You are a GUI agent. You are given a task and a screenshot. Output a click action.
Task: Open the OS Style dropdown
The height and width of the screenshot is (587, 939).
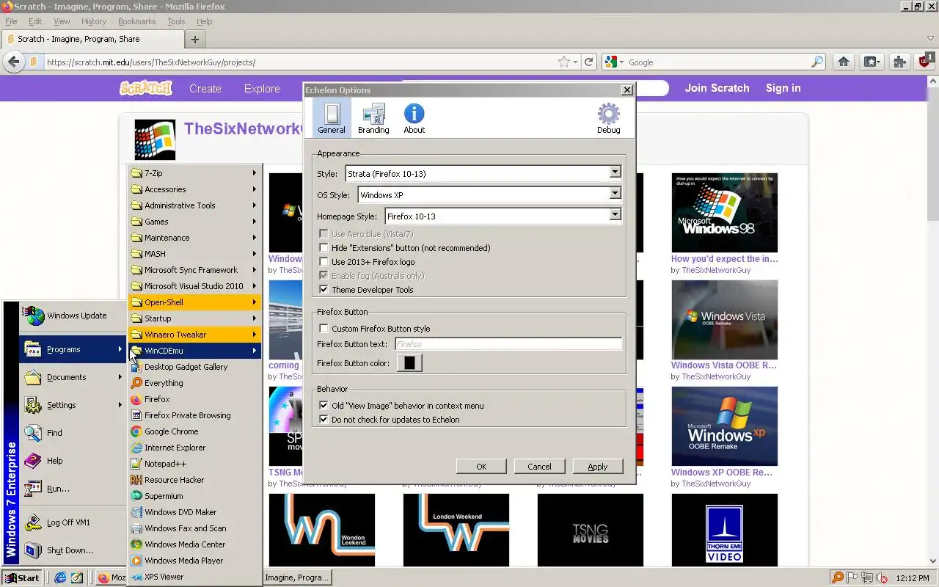pyautogui.click(x=489, y=195)
